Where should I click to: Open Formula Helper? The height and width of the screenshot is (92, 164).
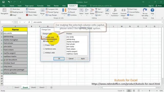(124, 12)
